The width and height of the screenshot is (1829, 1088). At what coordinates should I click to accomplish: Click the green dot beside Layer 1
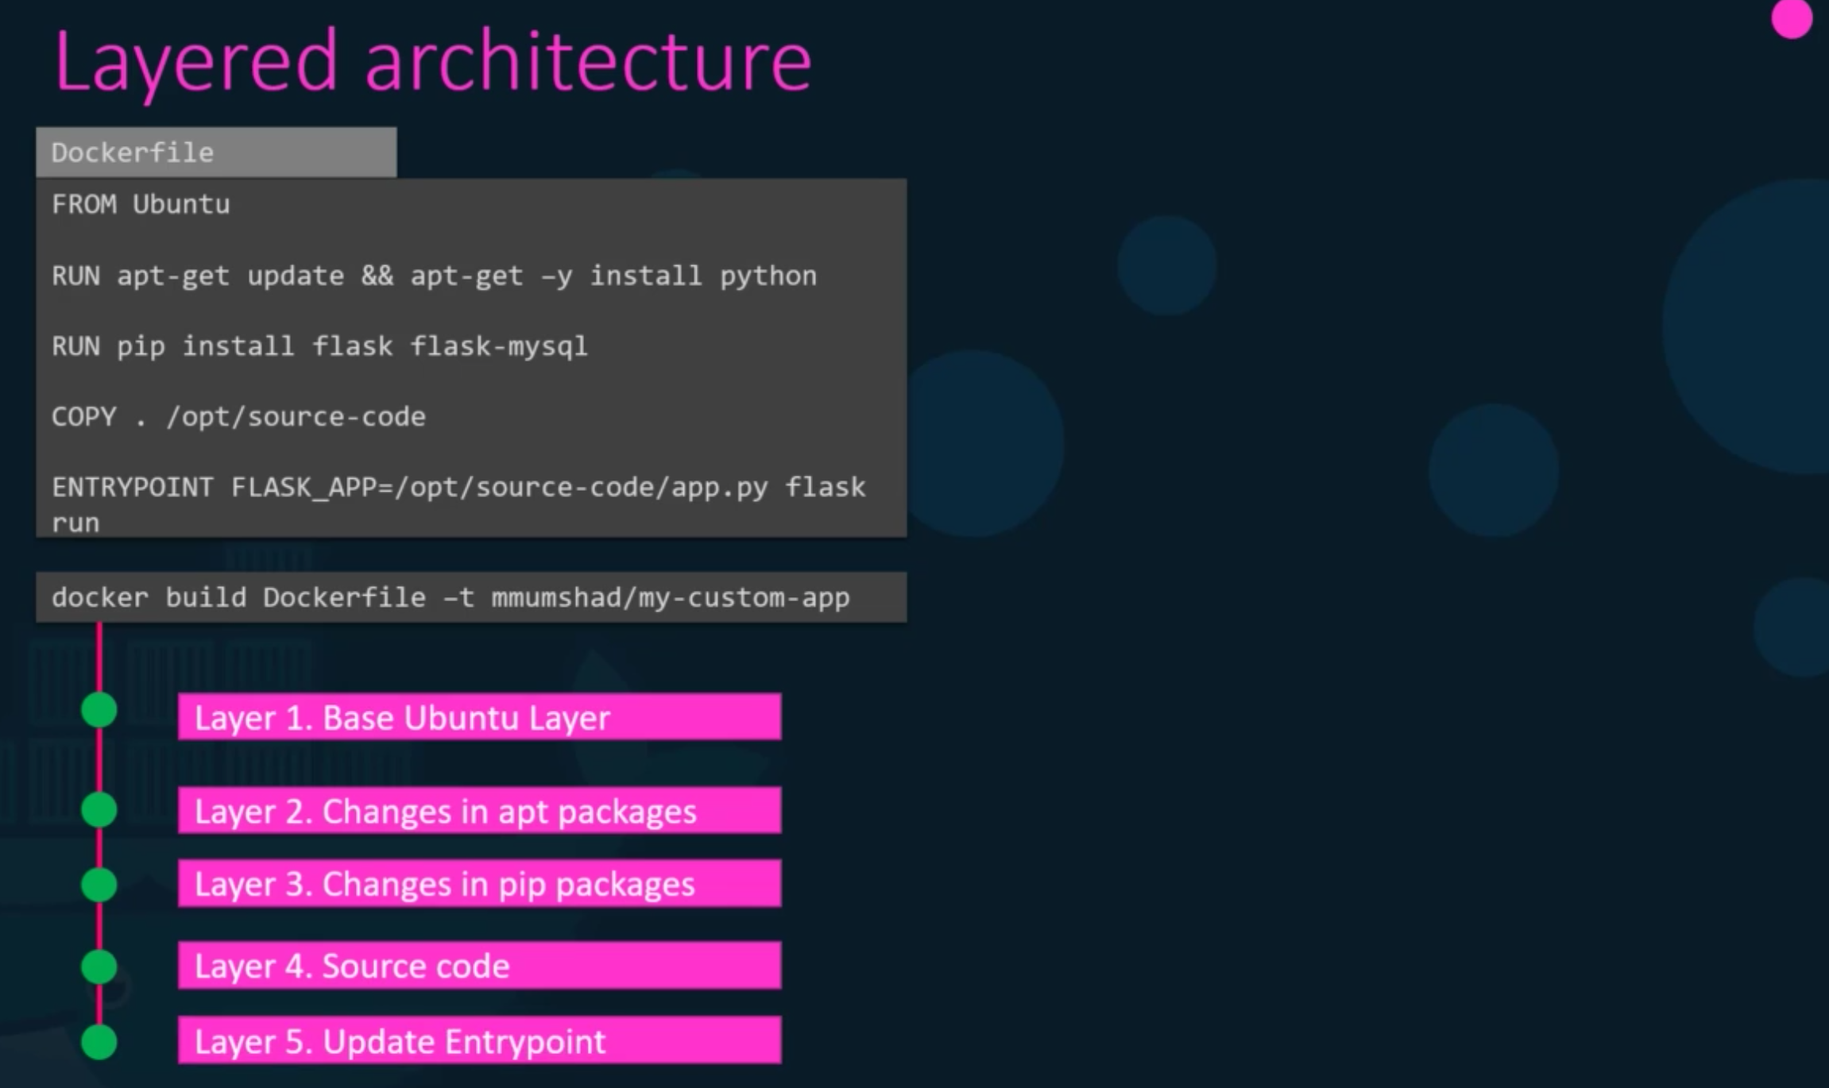point(99,710)
